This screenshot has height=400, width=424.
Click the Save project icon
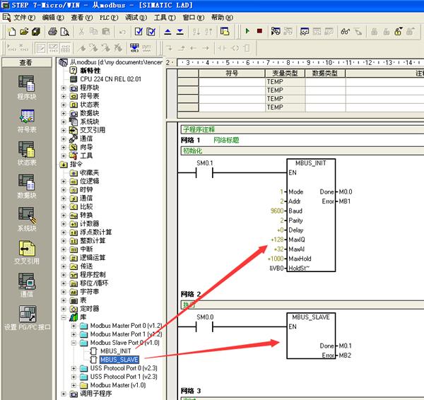[36, 32]
